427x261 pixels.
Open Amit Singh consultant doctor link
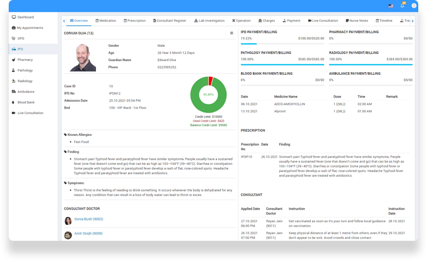88,233
